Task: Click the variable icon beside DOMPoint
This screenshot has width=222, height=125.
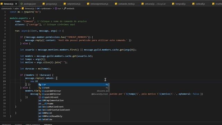Action: coord(40,113)
